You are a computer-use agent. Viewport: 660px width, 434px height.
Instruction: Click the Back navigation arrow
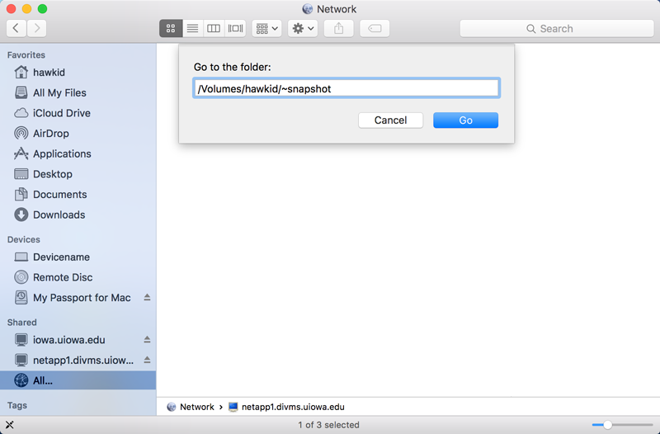point(16,28)
